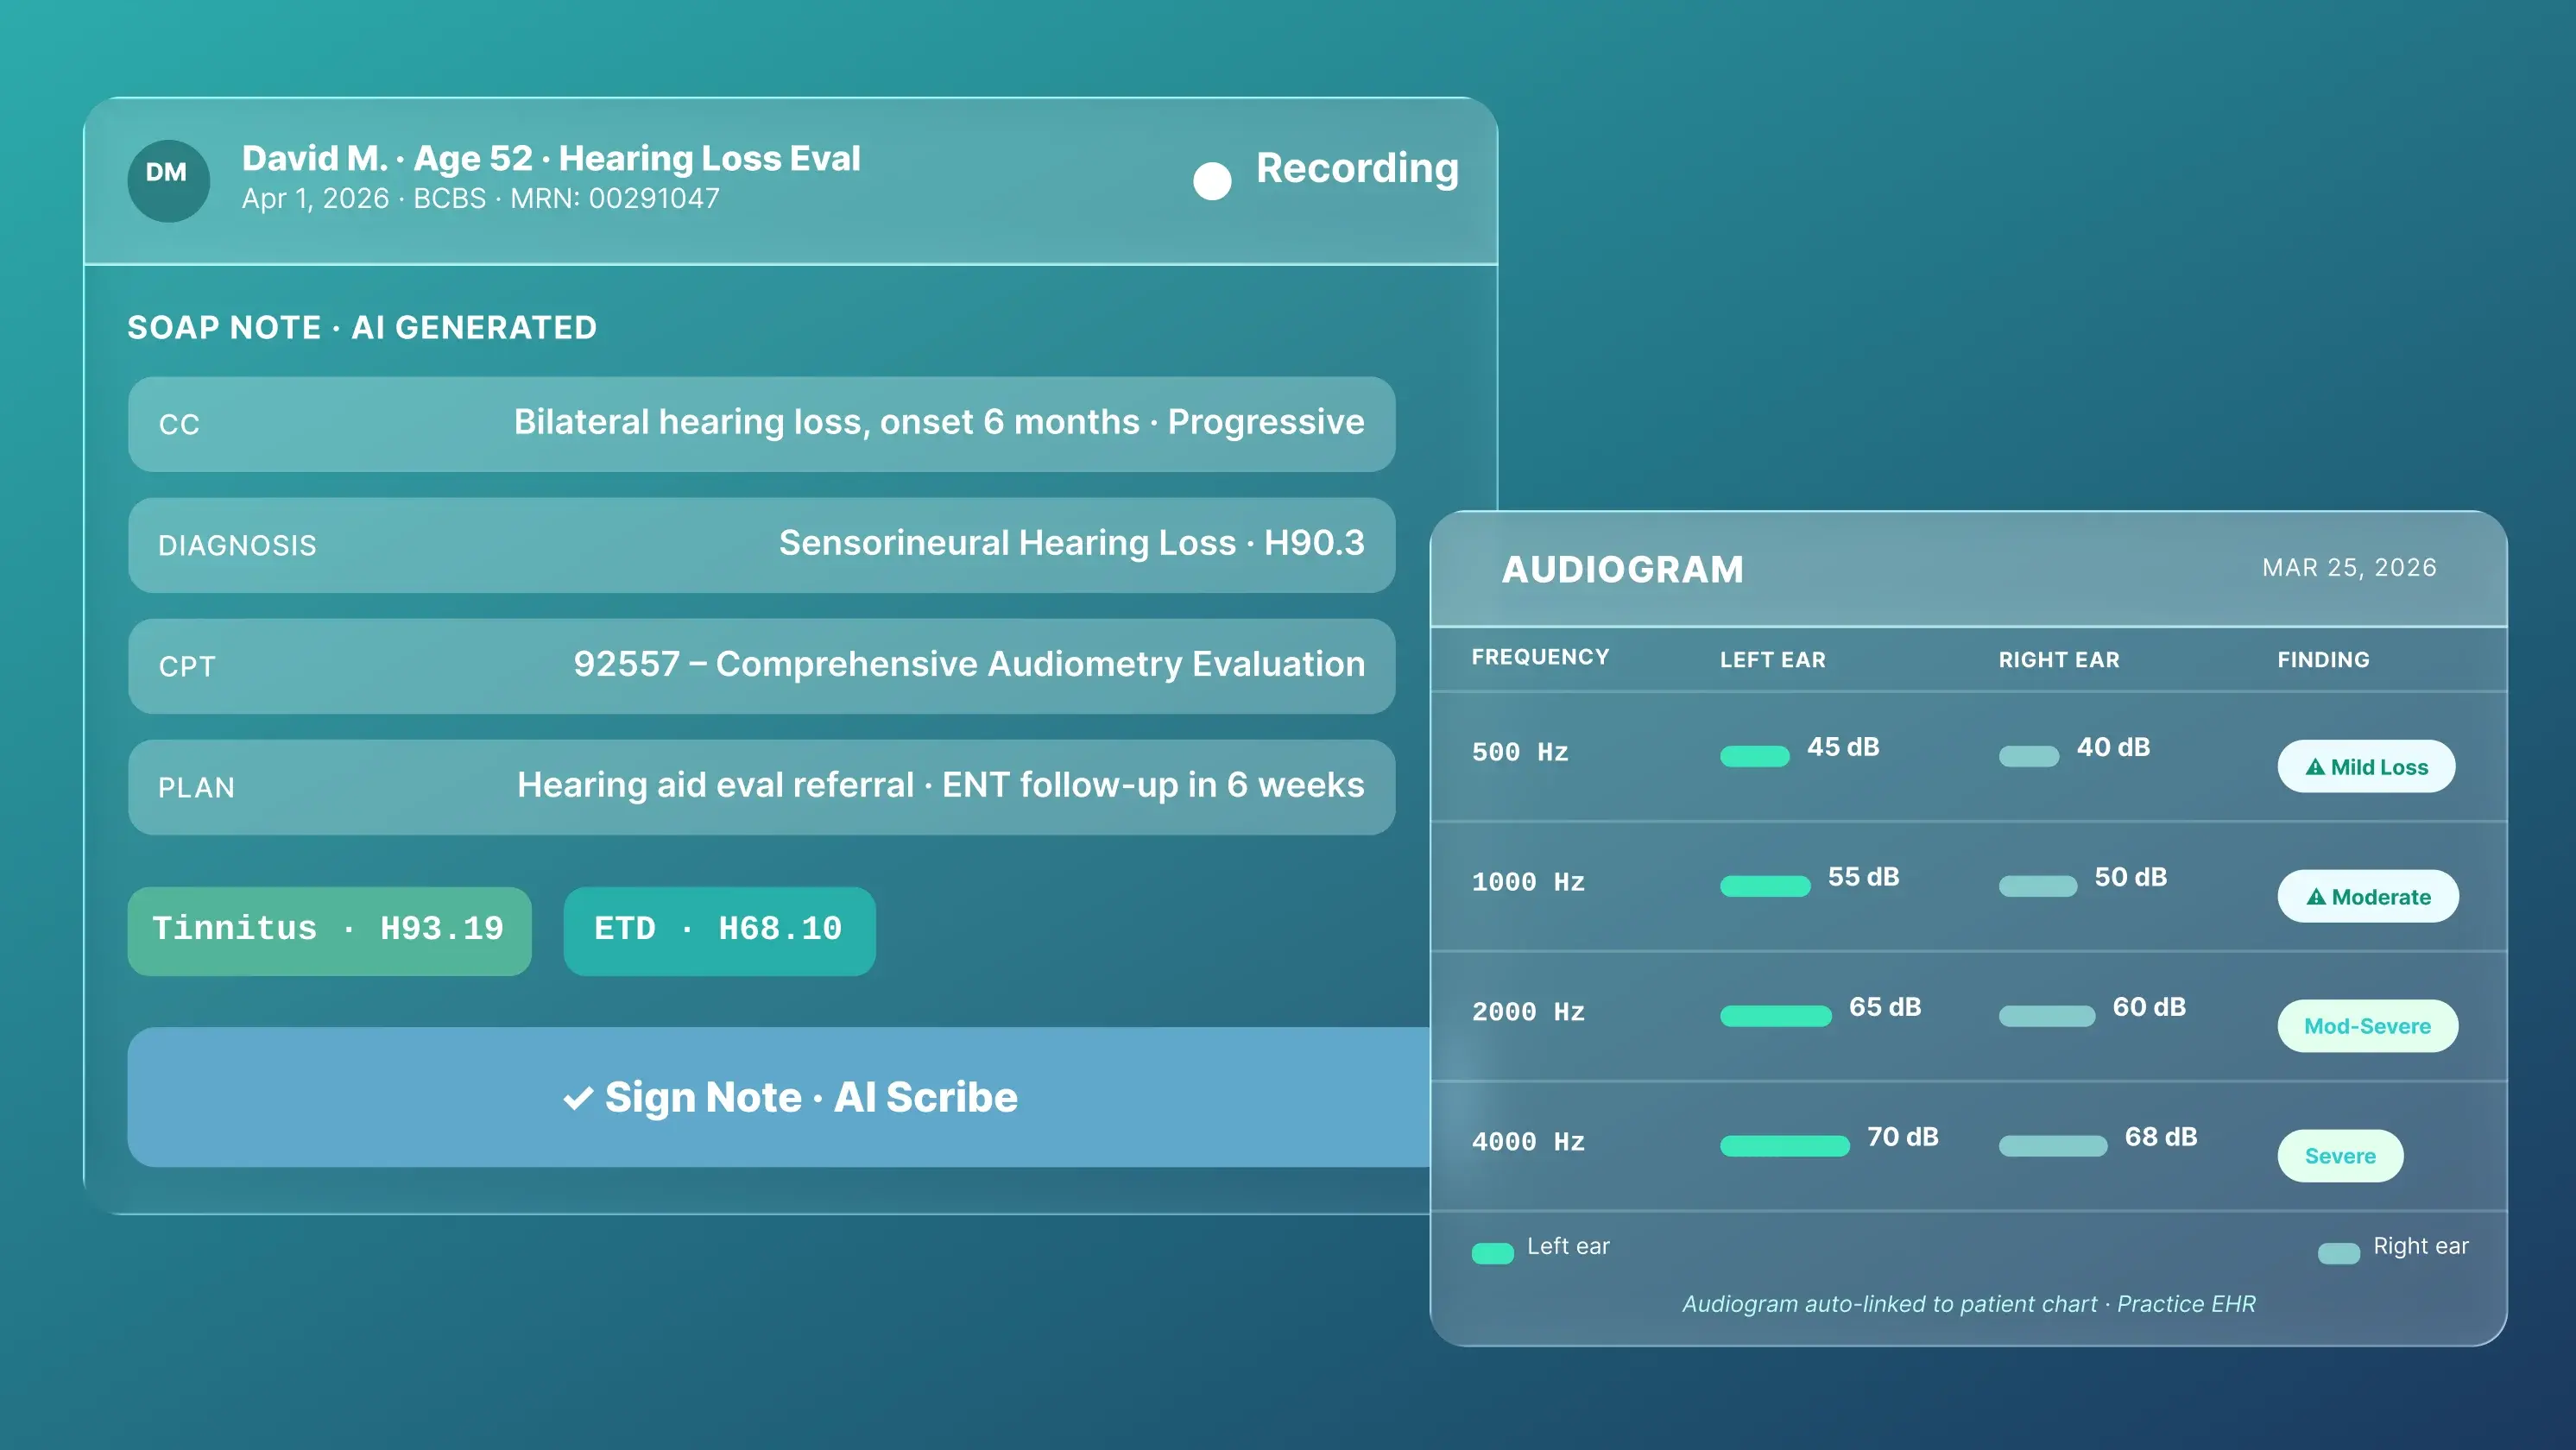Click the Recording status indicator dot
Viewport: 2576px width, 1450px height.
1211,181
